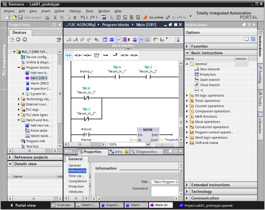Insert positive edge P contact

click(x=125, y=55)
